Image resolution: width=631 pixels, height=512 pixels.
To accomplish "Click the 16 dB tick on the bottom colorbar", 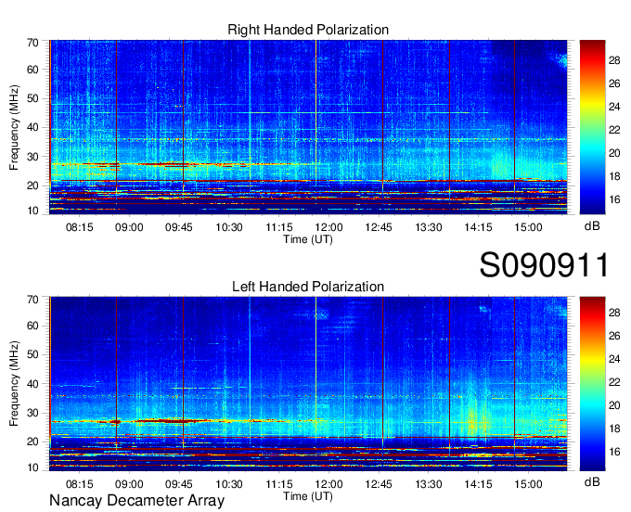I will tap(614, 452).
